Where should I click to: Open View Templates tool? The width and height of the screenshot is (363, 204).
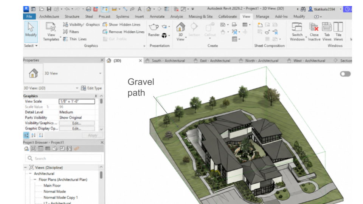tap(51, 32)
